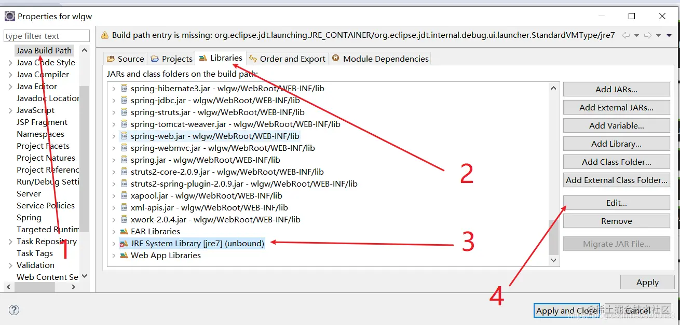Expand the Validation node
The height and width of the screenshot is (325, 680).
pos(10,265)
